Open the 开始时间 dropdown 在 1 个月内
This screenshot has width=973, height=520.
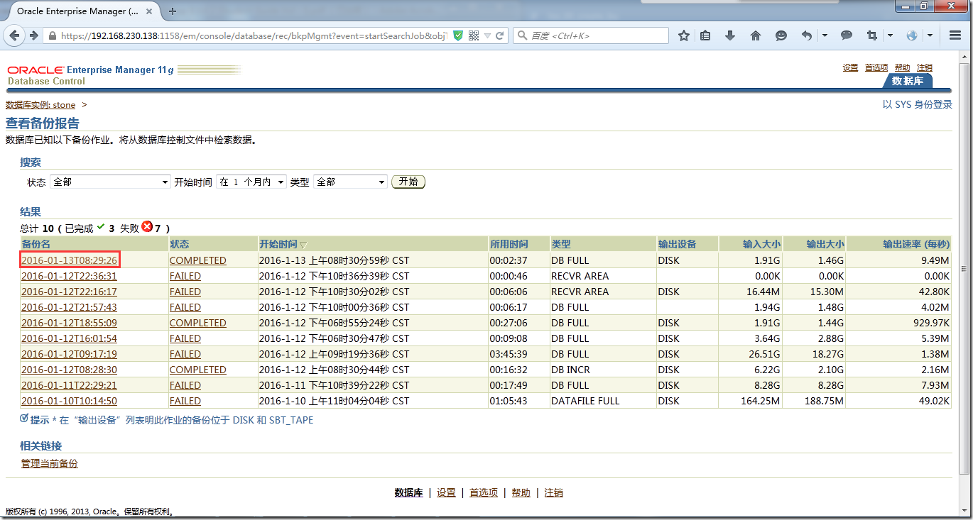(251, 182)
